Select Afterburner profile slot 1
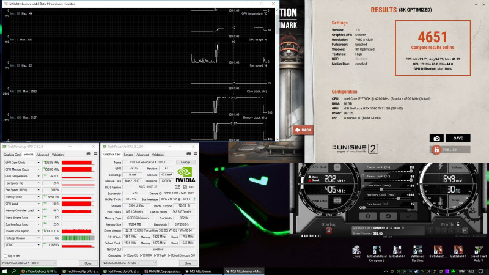The image size is (489, 275). coord(431,231)
